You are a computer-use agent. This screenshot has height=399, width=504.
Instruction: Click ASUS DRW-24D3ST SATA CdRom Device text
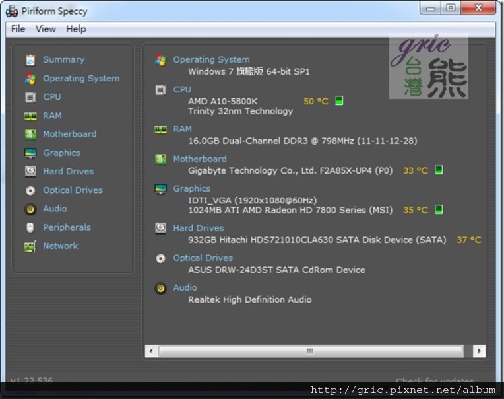pos(276,270)
